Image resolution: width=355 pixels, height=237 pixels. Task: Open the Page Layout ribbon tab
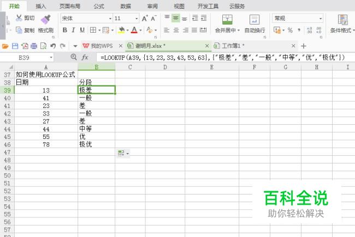(x=70, y=6)
